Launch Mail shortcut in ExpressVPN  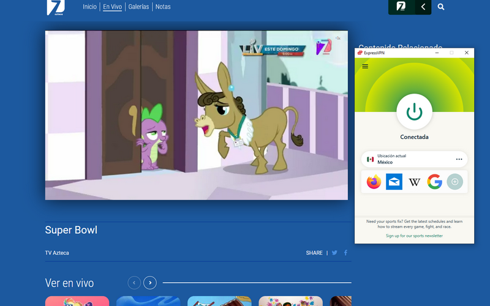coord(394,182)
